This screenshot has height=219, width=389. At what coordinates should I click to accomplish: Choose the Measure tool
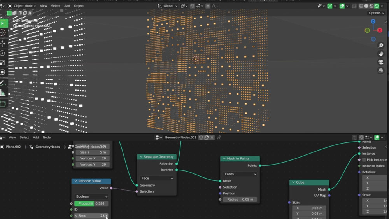coord(3,93)
